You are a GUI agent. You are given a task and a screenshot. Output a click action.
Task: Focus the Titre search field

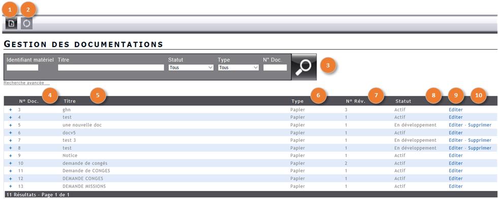[111, 67]
